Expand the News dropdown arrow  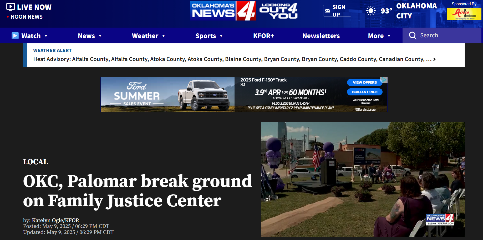(100, 36)
